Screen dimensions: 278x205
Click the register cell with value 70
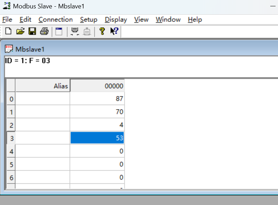tap(97, 112)
